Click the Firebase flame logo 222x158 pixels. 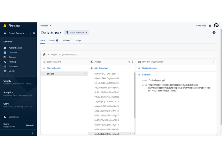5,26
